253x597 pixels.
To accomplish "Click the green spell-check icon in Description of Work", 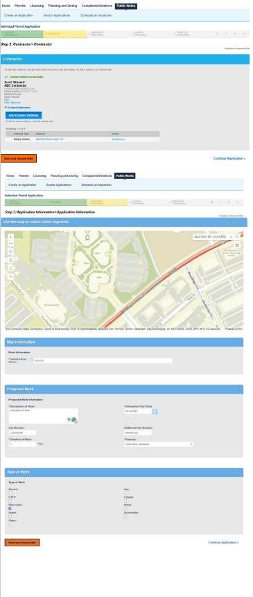I will pos(73,419).
